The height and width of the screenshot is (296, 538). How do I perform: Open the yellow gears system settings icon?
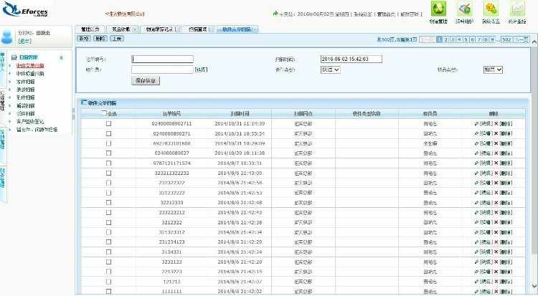491,9
